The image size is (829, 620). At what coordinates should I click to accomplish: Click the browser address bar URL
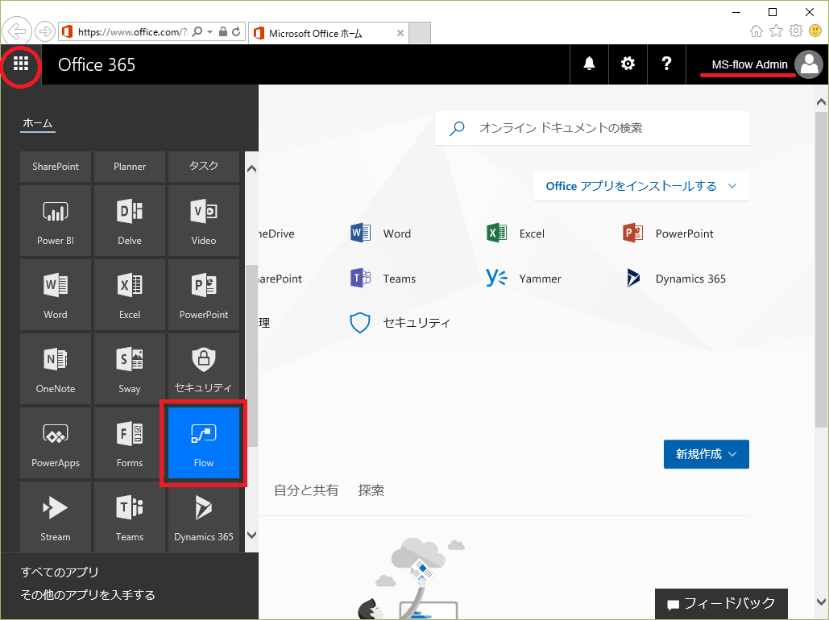pos(132,31)
